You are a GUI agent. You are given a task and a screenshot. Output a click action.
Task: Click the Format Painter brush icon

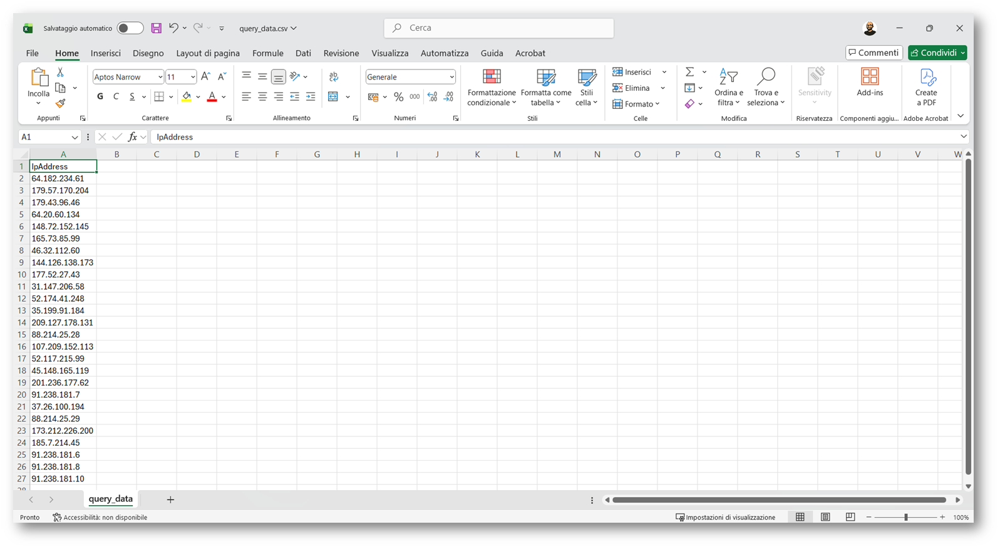pyautogui.click(x=61, y=104)
